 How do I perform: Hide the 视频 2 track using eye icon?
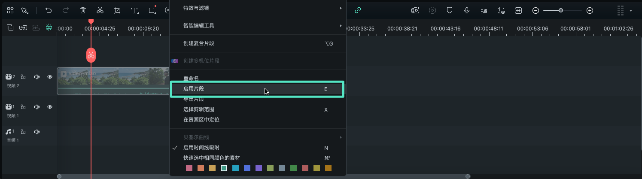[50, 77]
